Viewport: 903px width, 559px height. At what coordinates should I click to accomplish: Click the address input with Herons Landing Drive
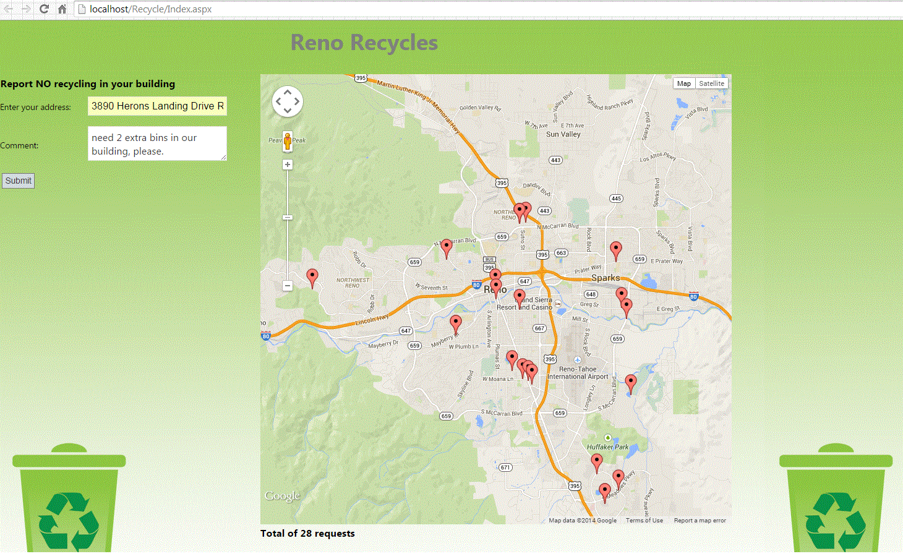(x=157, y=106)
